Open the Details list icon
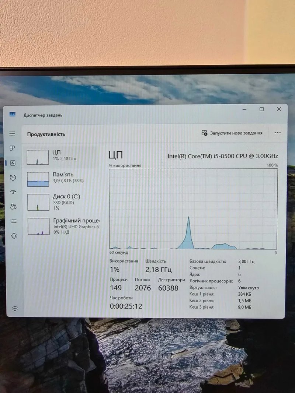295x393 pixels. pos(14,221)
